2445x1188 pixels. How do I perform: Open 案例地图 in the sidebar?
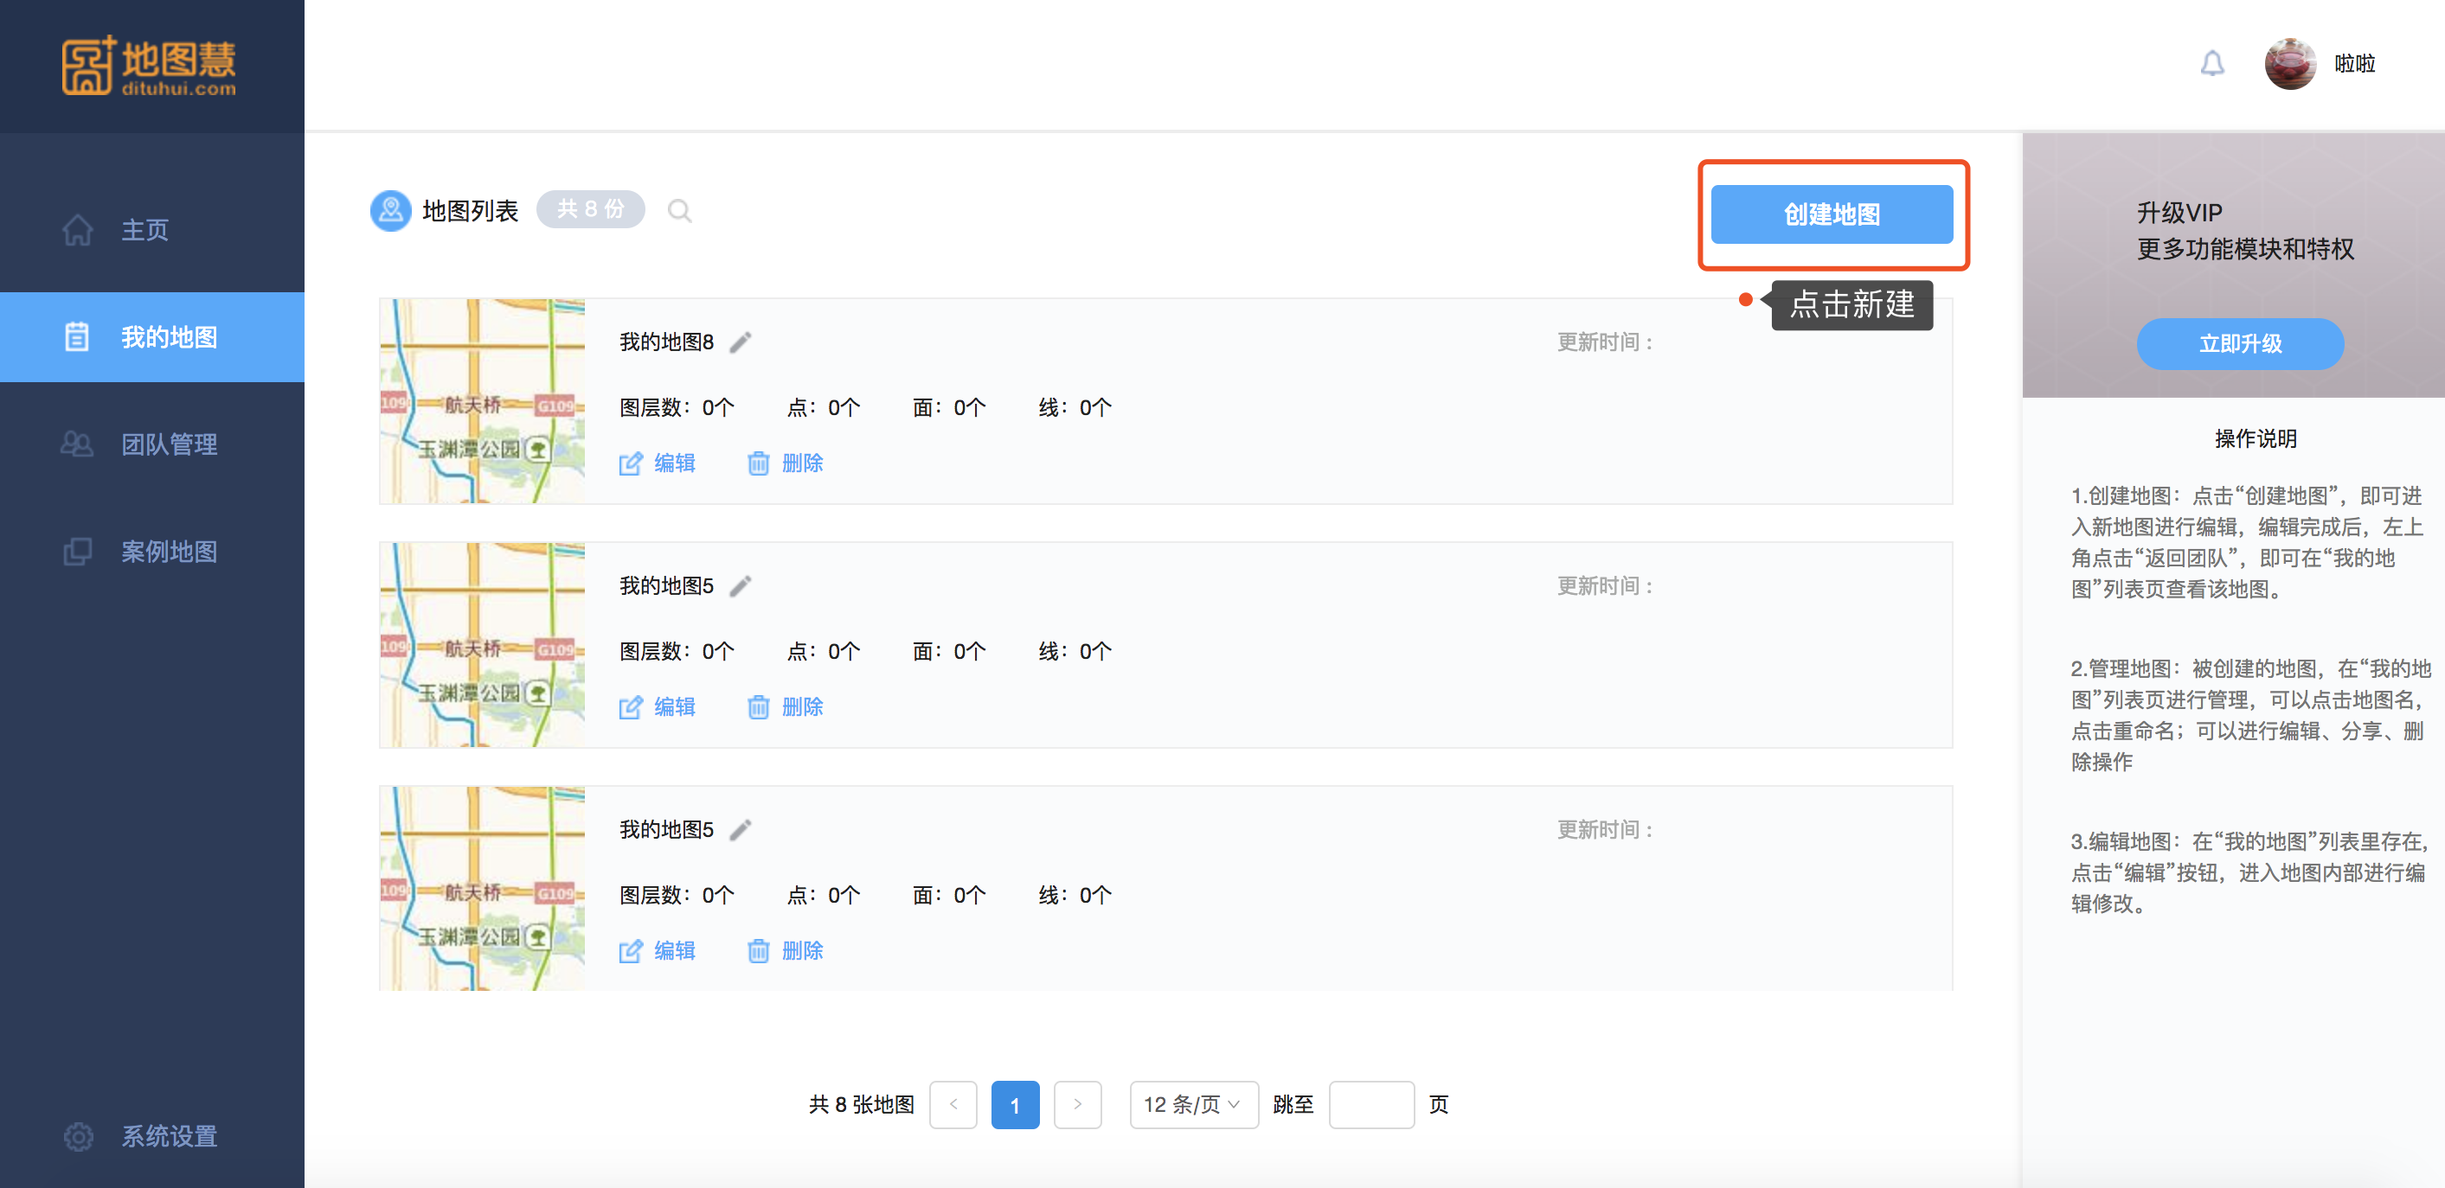point(169,552)
